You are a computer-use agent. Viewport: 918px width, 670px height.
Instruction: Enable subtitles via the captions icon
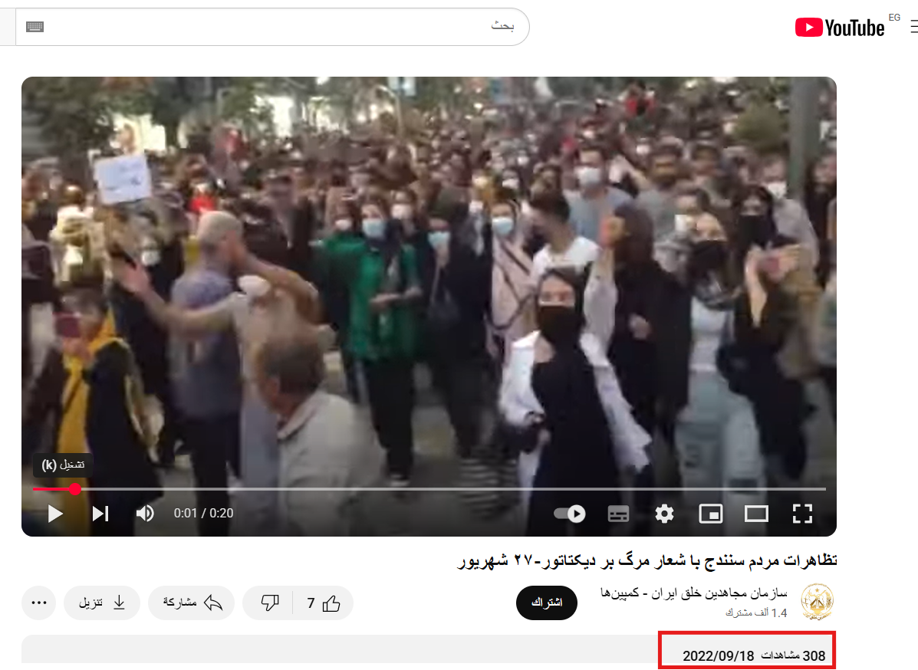[x=619, y=514]
